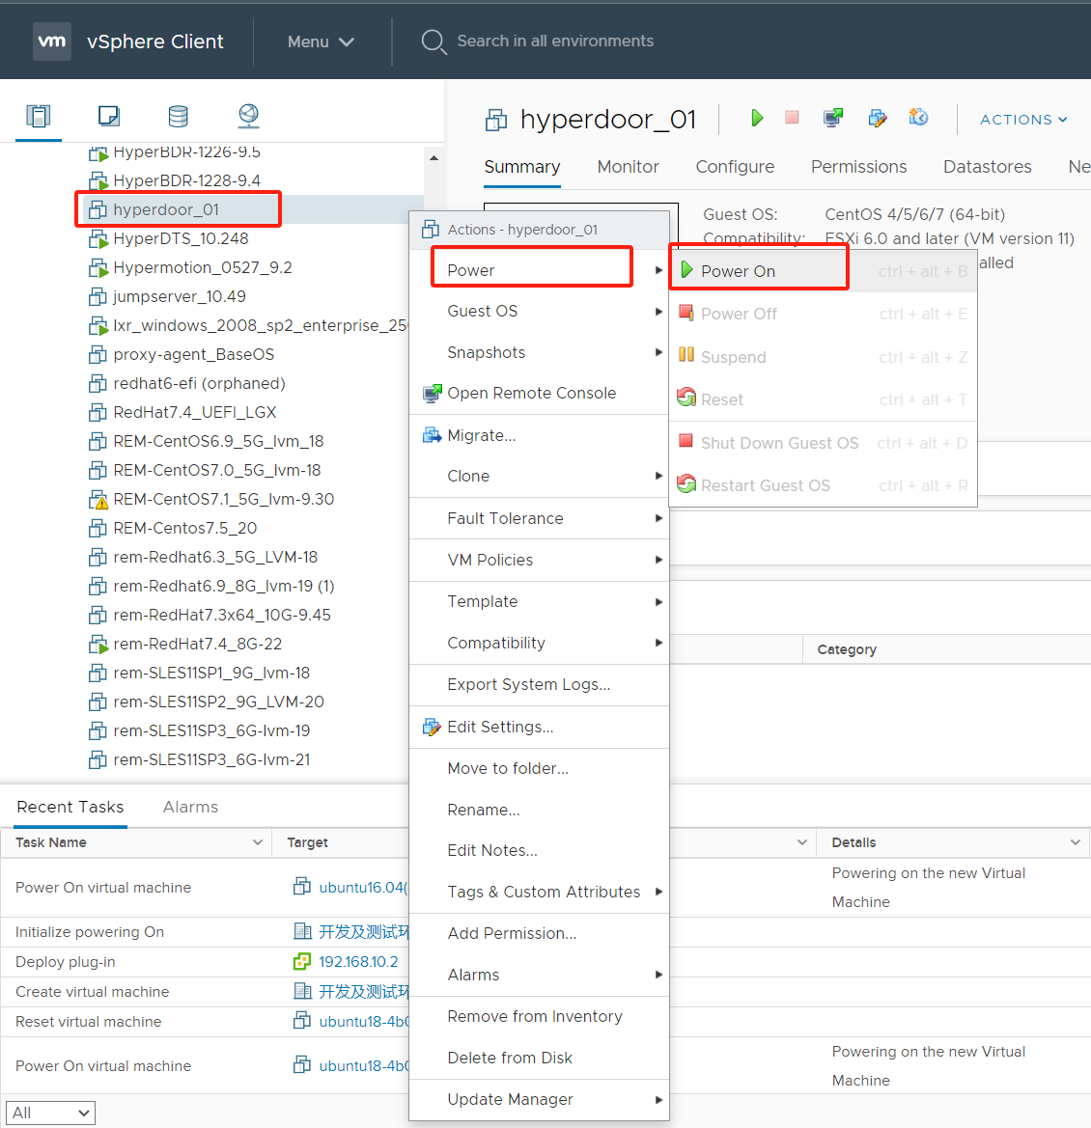Image resolution: width=1091 pixels, height=1128 pixels.
Task: Switch to the Configure tab
Action: pos(735,167)
